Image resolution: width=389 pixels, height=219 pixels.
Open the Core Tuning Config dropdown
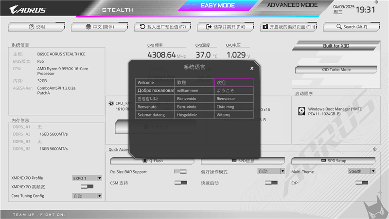[87, 196]
